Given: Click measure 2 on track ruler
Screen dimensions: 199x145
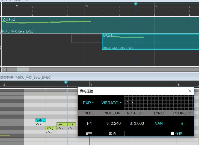Looking at the screenshot, I should (x=17, y=6).
